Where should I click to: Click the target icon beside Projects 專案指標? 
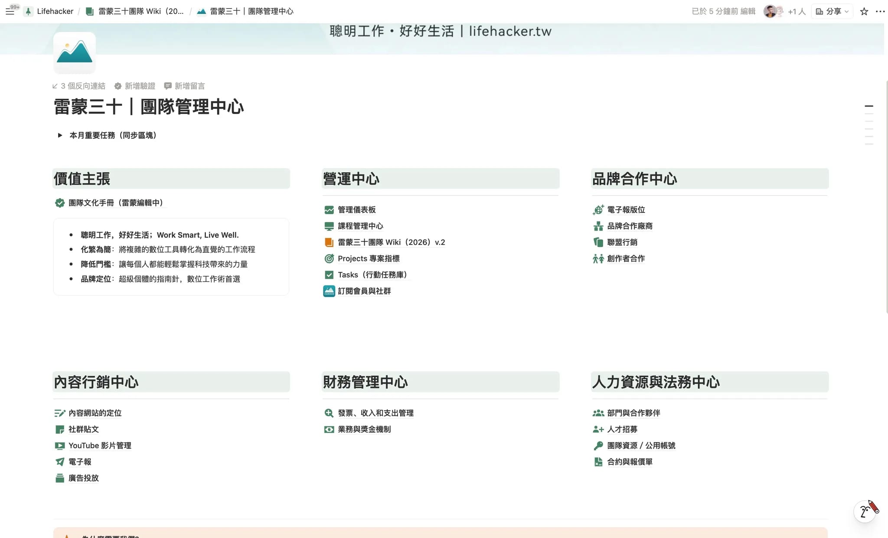point(329,258)
